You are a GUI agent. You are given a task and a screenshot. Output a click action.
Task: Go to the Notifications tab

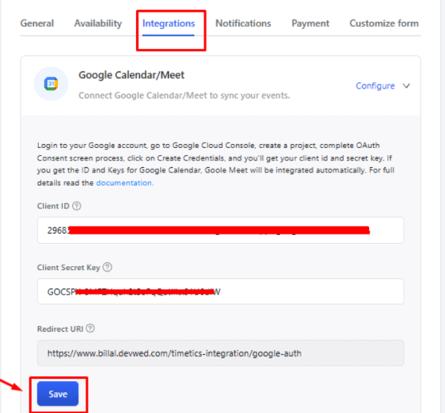point(243,23)
